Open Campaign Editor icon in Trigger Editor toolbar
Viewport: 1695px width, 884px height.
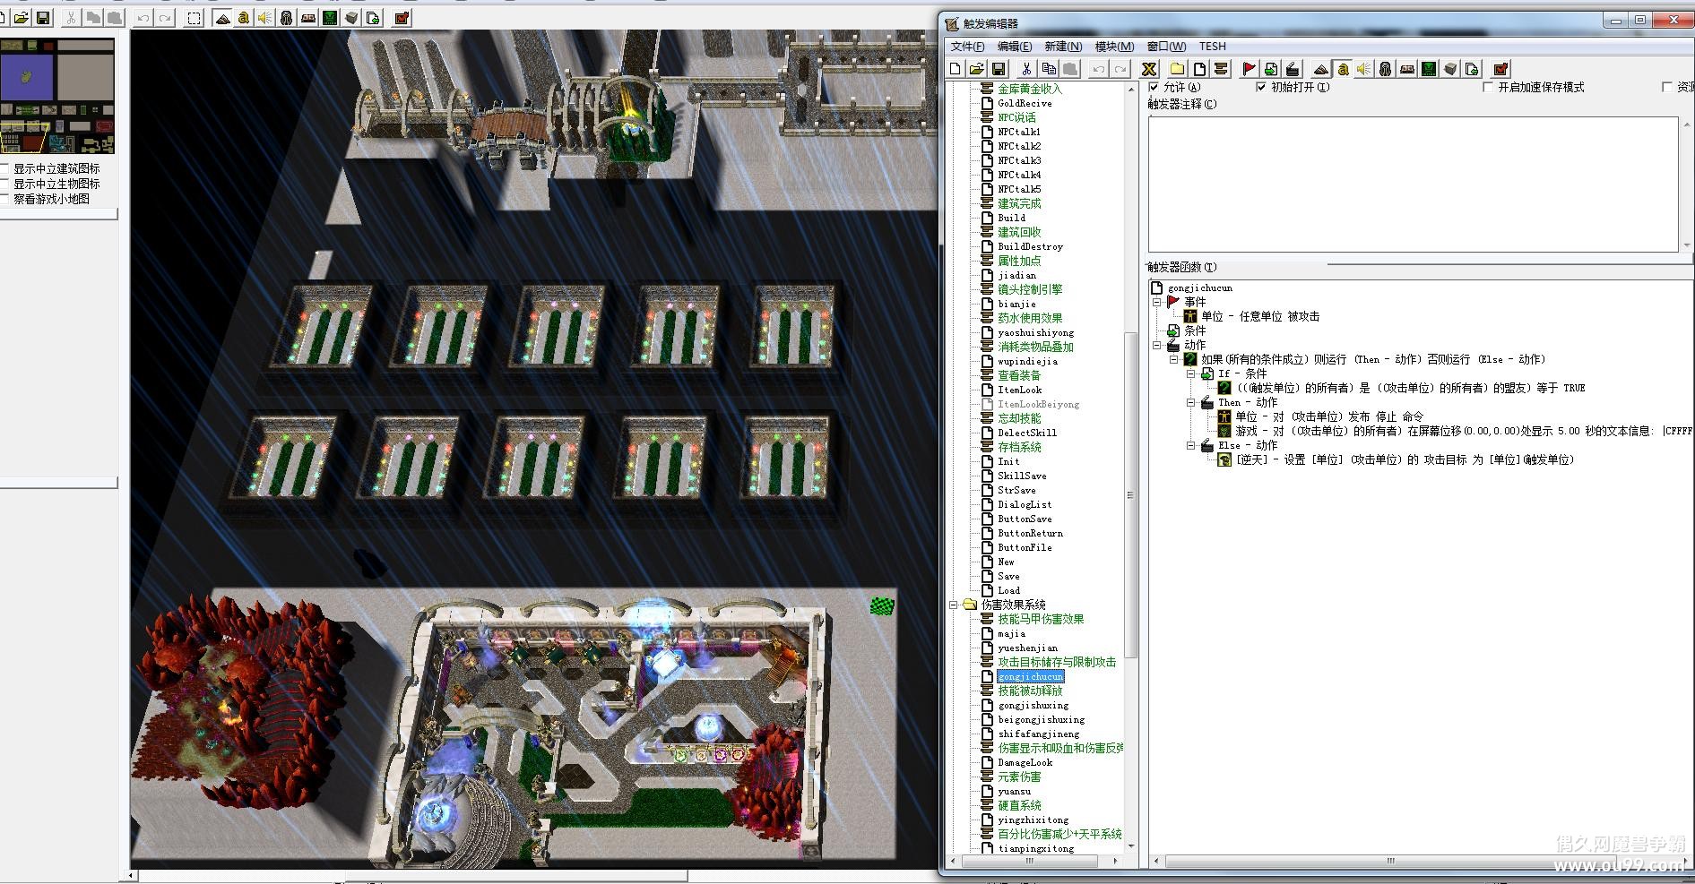point(1407,69)
